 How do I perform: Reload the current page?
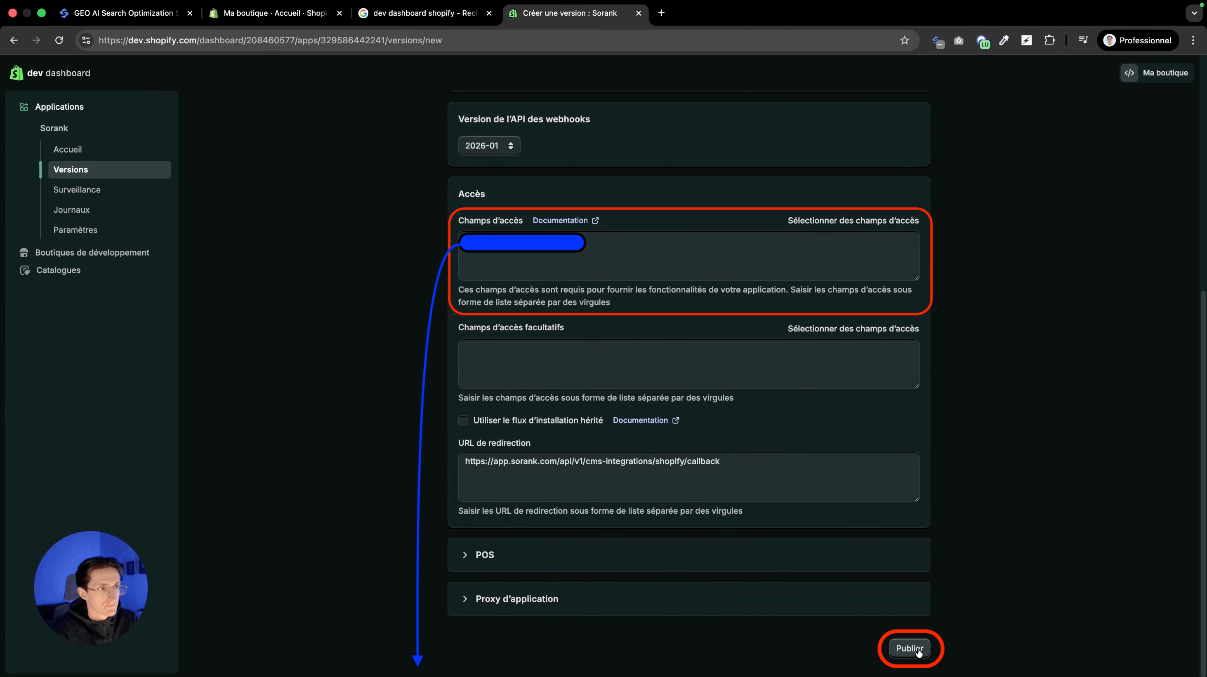click(59, 40)
